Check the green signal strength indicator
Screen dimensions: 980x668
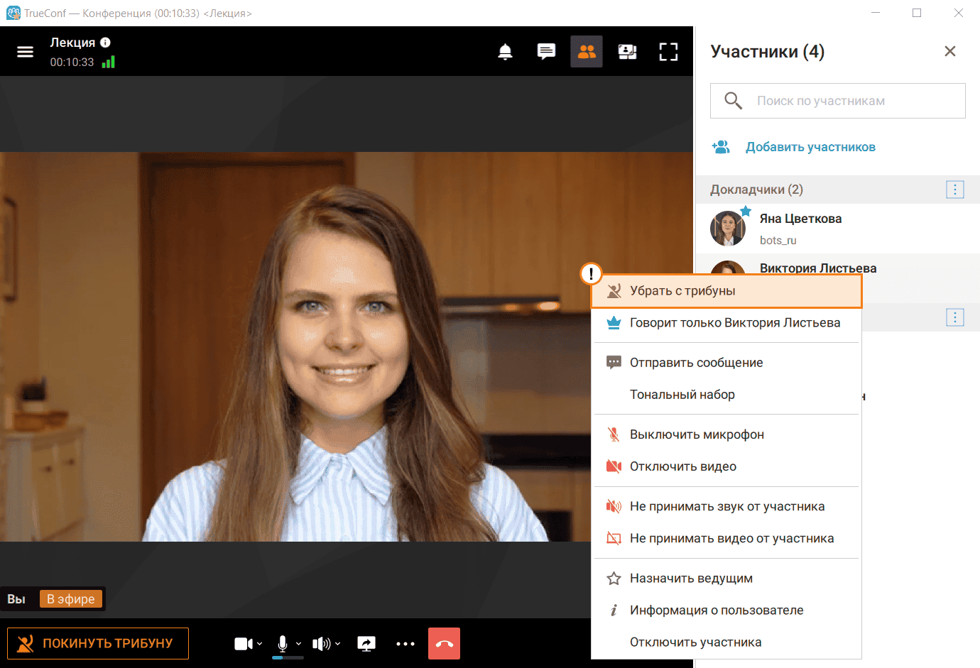coord(108,62)
